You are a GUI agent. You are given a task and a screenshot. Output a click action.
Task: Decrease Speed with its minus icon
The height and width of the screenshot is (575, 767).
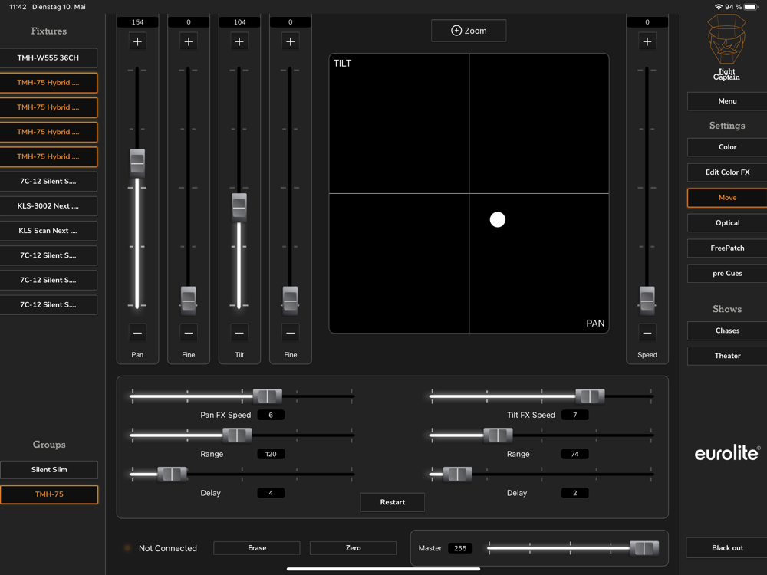pos(647,333)
